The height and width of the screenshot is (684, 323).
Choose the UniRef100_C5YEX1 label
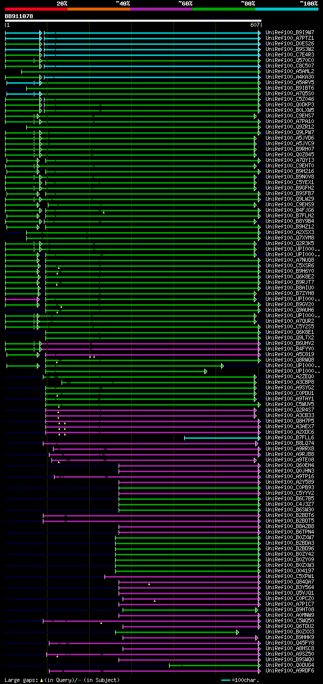(290, 182)
